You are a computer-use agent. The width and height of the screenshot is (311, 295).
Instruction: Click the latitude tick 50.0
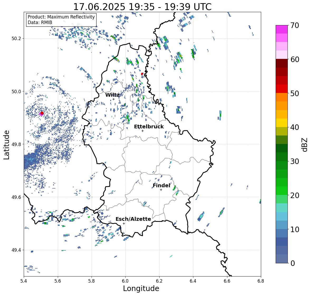coord(16,92)
